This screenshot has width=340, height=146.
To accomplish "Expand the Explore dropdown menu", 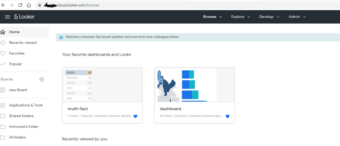I will (x=241, y=17).
